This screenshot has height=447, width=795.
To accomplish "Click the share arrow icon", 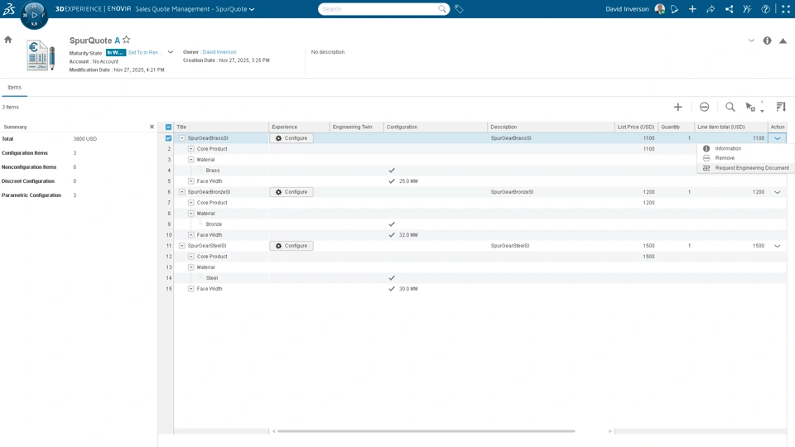I will click(x=711, y=9).
